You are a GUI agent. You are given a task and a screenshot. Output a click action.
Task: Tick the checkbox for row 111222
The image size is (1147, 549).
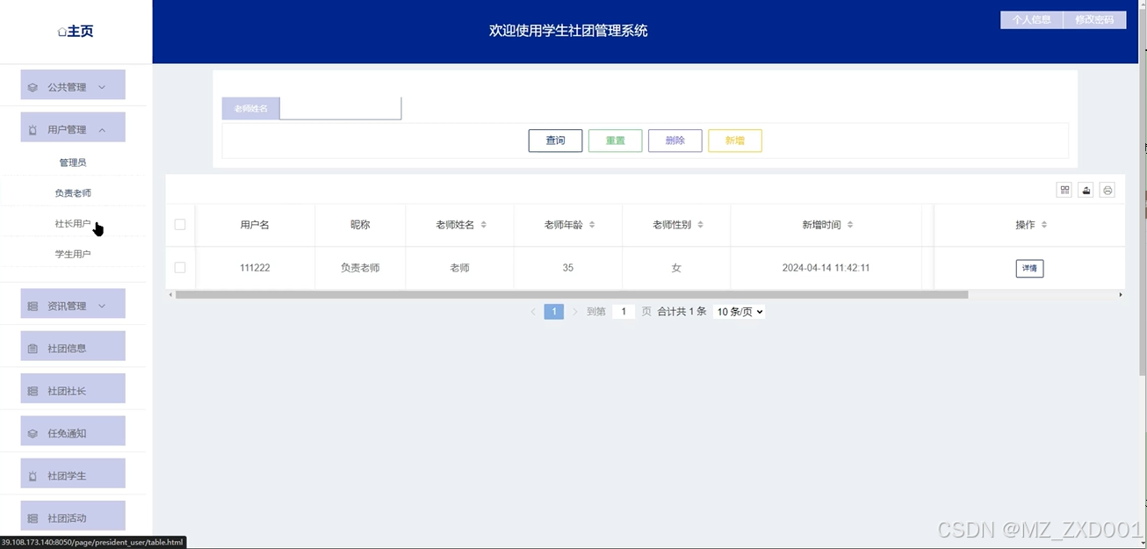pyautogui.click(x=180, y=268)
